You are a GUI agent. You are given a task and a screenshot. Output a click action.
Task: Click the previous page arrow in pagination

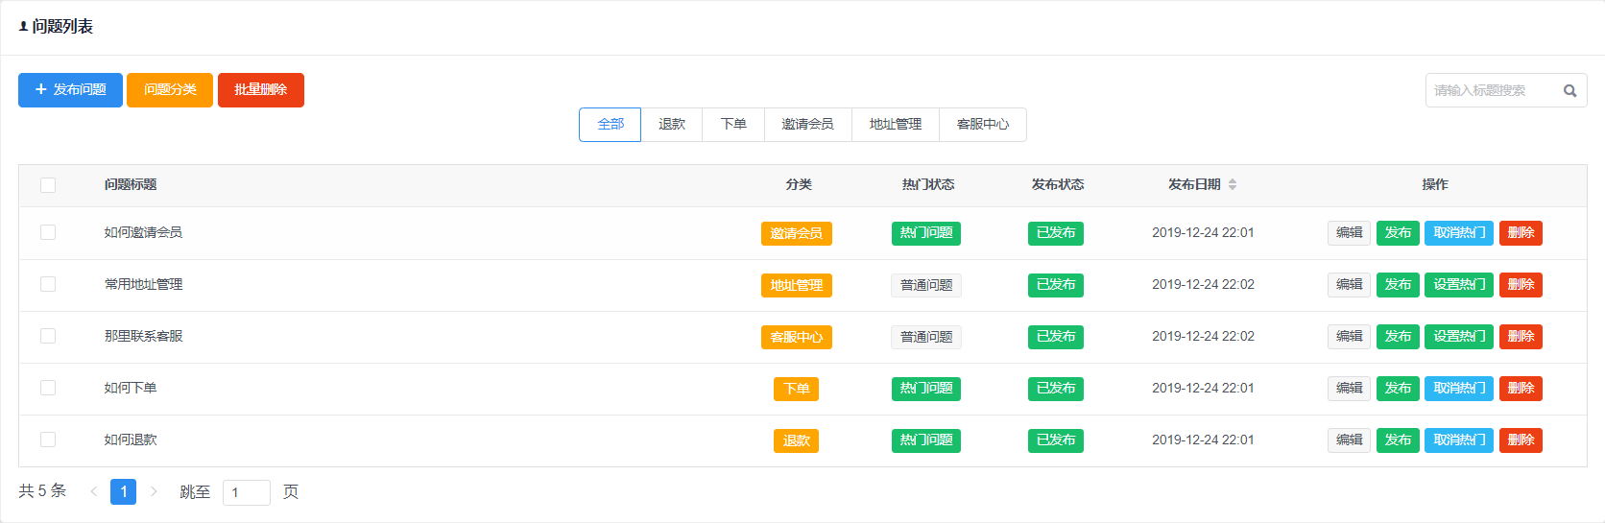click(x=94, y=491)
